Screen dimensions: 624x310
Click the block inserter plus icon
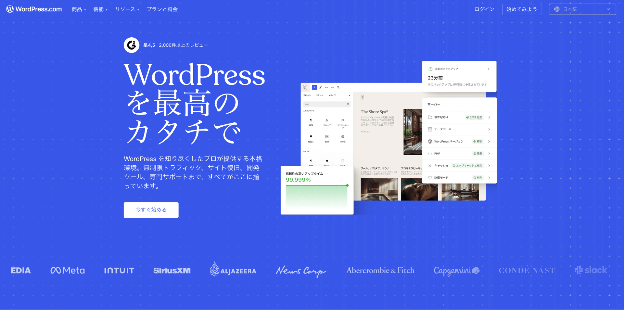pos(314,87)
